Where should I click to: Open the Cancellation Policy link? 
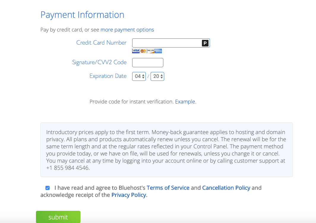pos(226,188)
